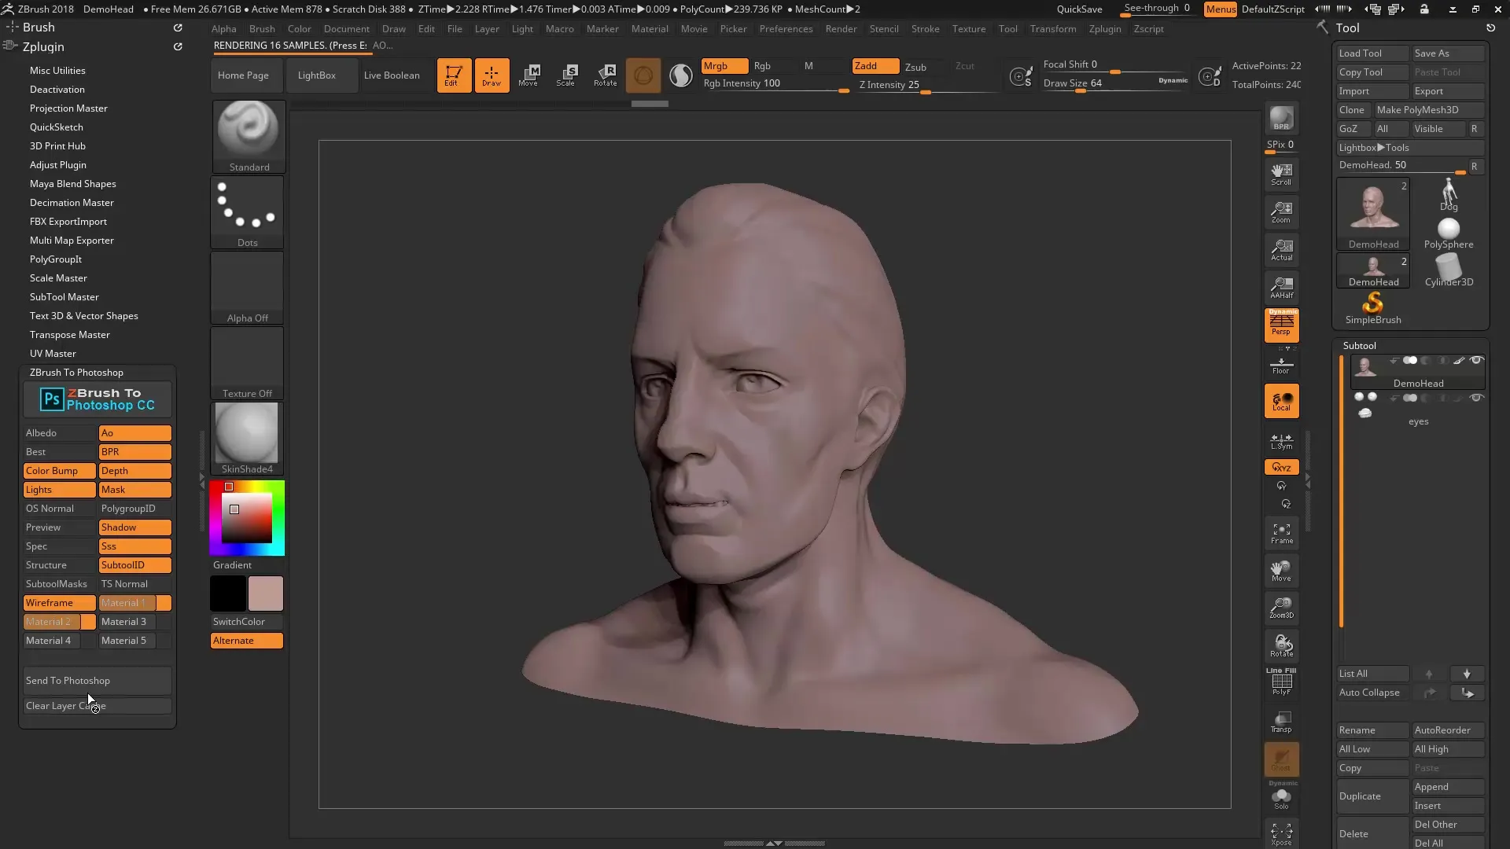This screenshot has width=1510, height=849.
Task: Click the Duplicate subtool button
Action: coord(1373,796)
